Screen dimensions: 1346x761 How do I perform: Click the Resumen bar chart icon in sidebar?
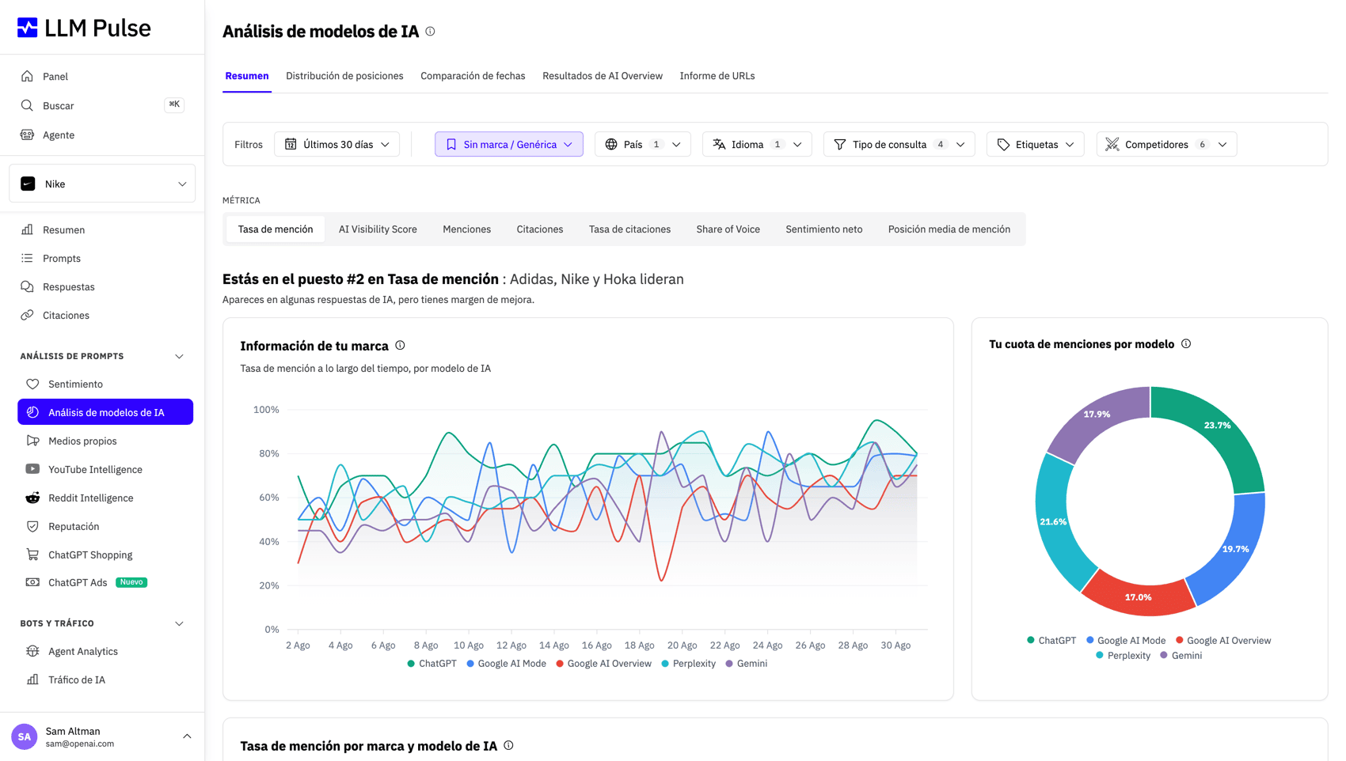(x=28, y=229)
